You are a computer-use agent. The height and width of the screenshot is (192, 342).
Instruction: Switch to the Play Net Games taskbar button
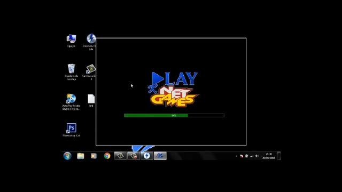[x=160, y=156]
